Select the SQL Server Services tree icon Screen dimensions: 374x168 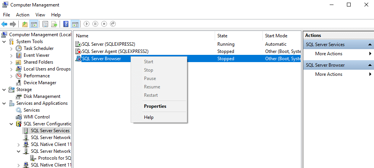[x=26, y=131]
